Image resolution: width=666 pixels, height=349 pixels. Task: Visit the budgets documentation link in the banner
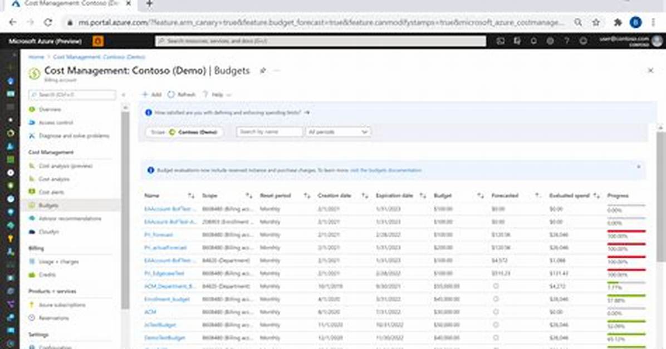pos(386,171)
